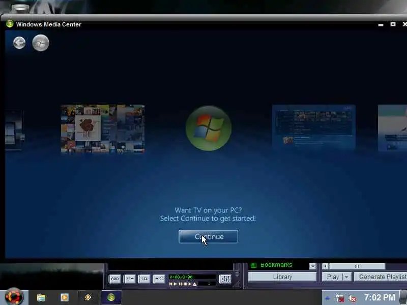Viewport: 407px width, 305px height.
Task: Click Winamp playlist play icon
Action: (x=176, y=284)
